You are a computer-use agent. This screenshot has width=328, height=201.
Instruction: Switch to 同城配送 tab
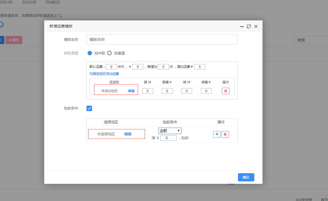point(53,2)
